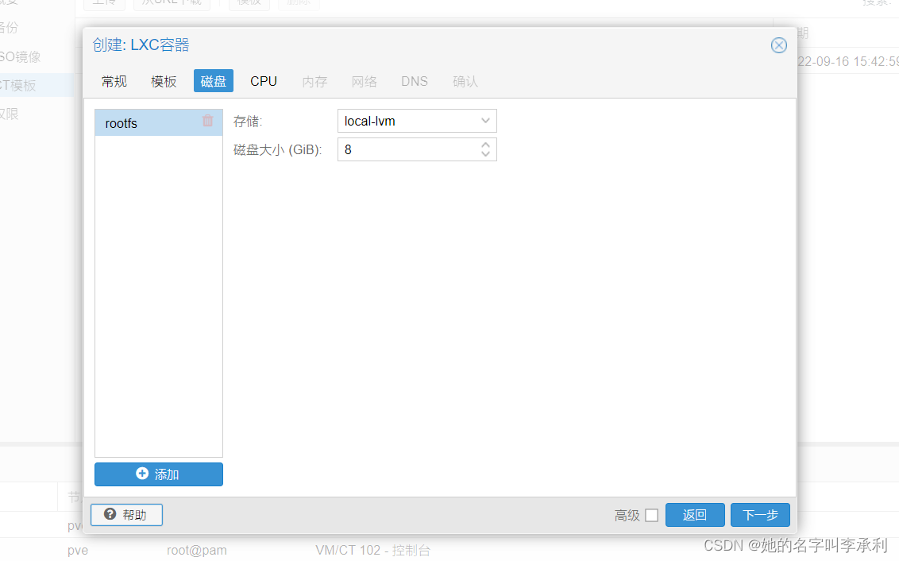Click the 下一步 next button

(x=759, y=515)
